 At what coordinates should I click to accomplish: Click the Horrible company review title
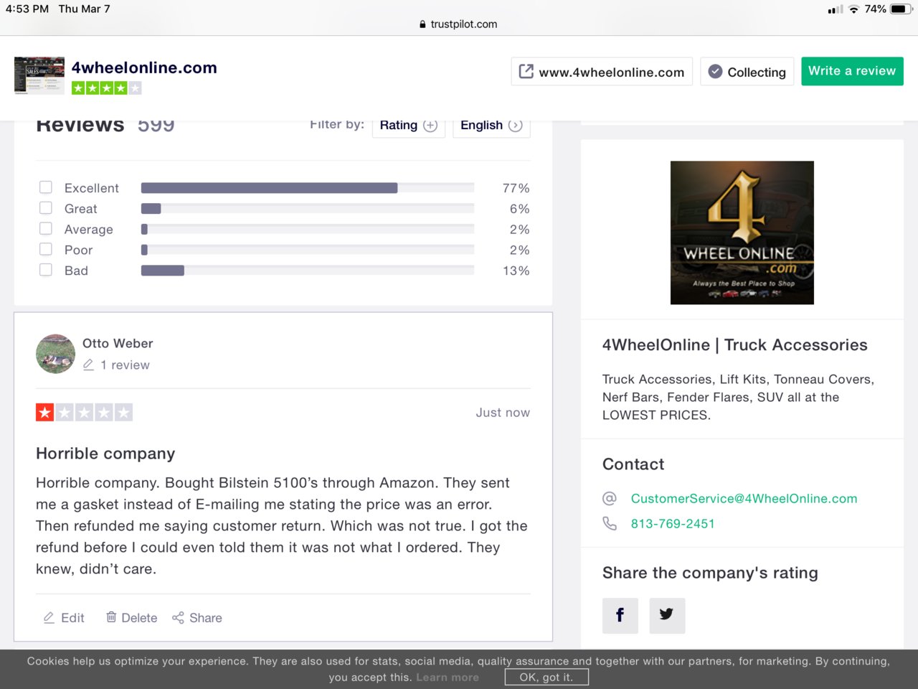click(x=105, y=454)
